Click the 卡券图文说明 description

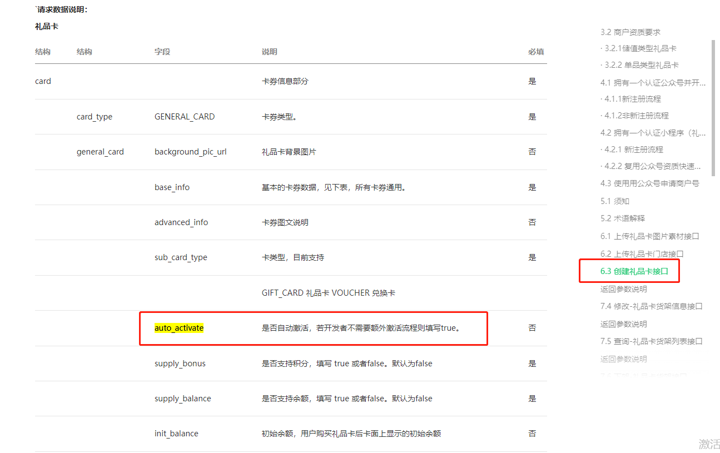[x=285, y=222]
